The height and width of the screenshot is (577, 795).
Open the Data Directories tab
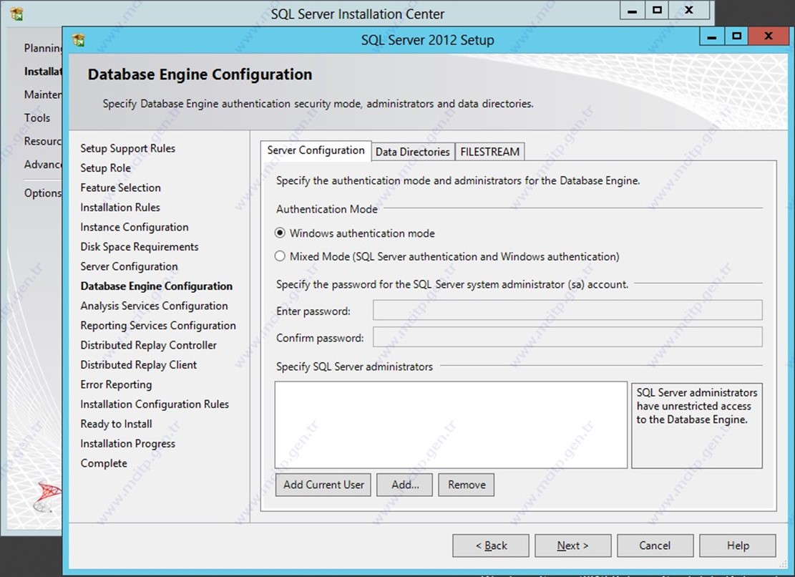413,152
